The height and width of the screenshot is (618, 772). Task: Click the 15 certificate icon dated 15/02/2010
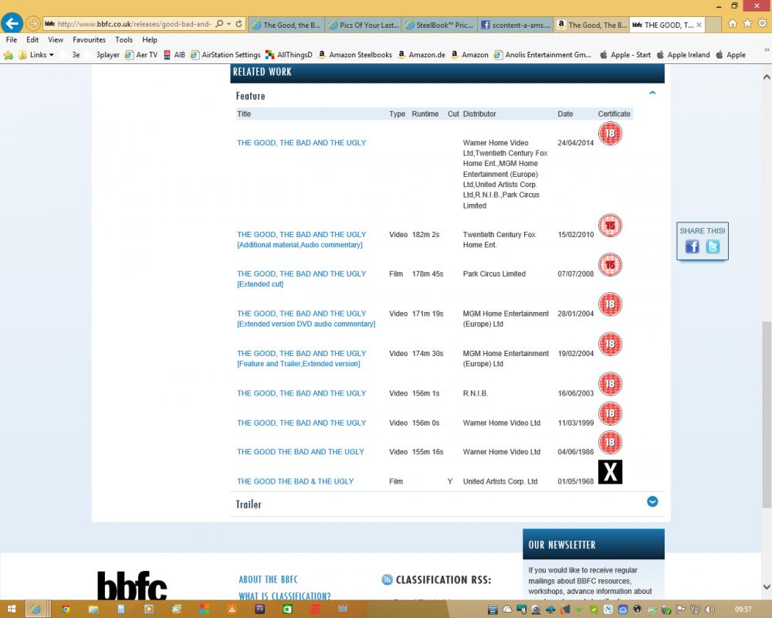coord(610,226)
